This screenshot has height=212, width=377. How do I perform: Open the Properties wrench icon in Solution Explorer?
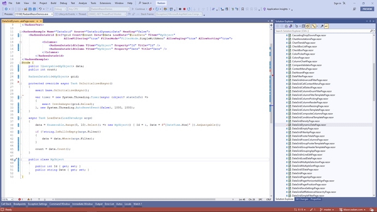click(x=322, y=26)
